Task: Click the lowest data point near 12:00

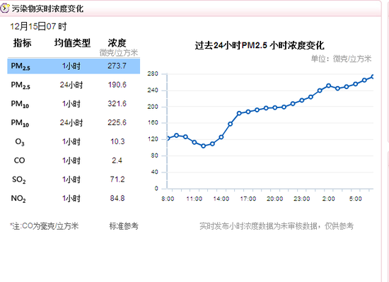Action: click(x=203, y=146)
